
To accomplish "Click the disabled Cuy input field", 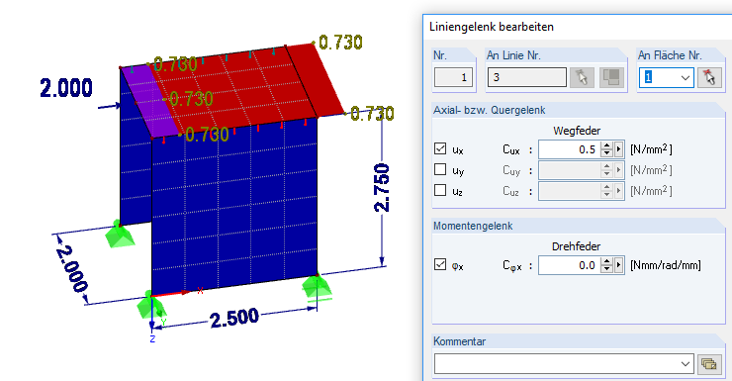I will point(570,170).
